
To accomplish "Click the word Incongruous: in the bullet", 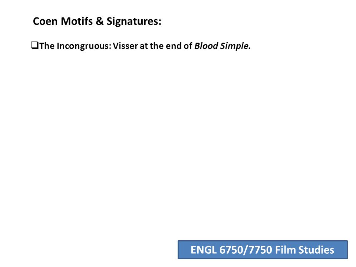I will (x=84, y=46).
